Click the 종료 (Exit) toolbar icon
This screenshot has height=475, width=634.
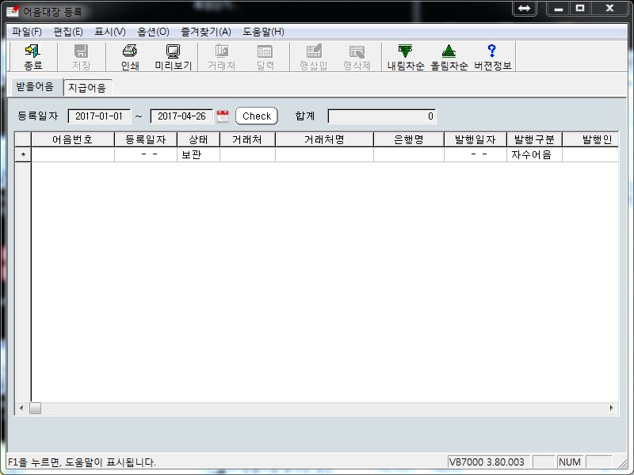pos(32,57)
